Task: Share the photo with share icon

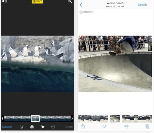Action: click(x=83, y=127)
